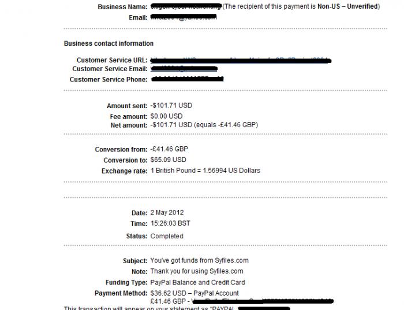This screenshot has width=404, height=310.
Task: Click the subject line mentioning Syfiles.com funds
Action: coord(199,260)
